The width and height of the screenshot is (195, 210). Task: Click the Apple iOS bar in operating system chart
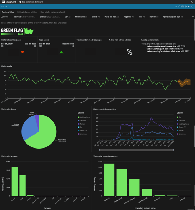(109, 180)
